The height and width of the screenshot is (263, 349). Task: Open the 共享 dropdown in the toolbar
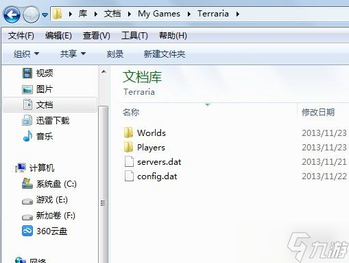pos(73,54)
